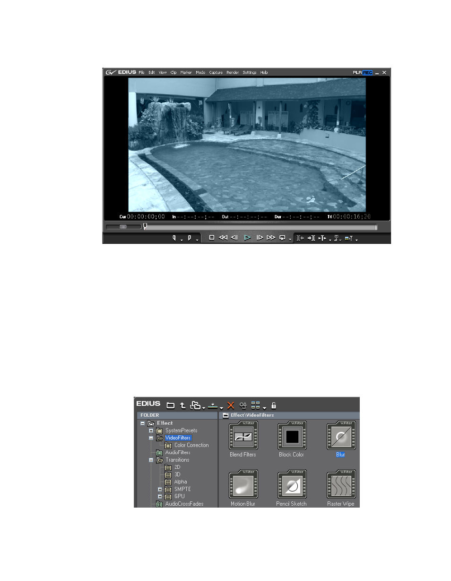Open the Render menu
Image resolution: width=451 pixels, height=581 pixels.
(233, 72)
